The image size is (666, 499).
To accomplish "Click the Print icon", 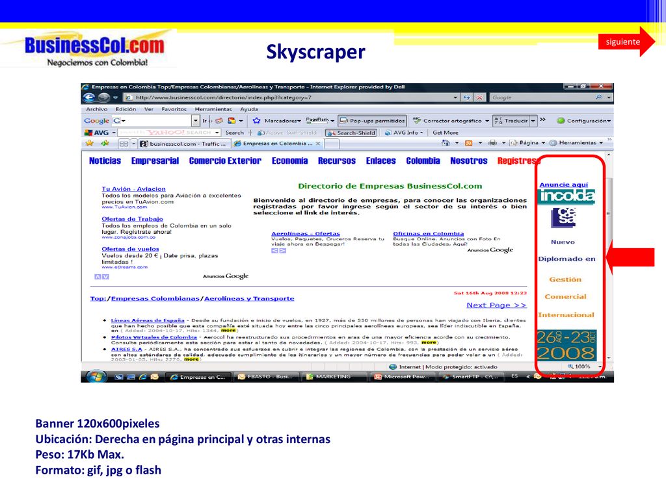I will (492, 143).
